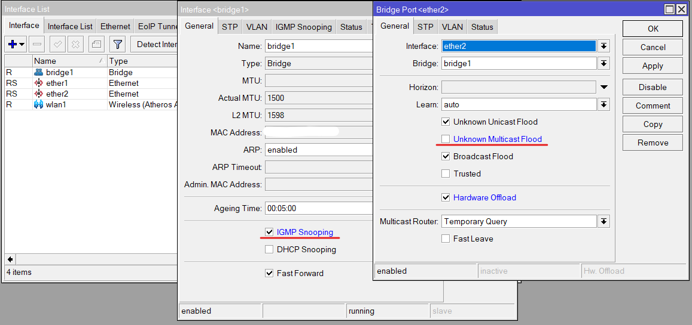Toggle Unknown Unicast Flood checkbox
The width and height of the screenshot is (692, 325).
coord(446,122)
